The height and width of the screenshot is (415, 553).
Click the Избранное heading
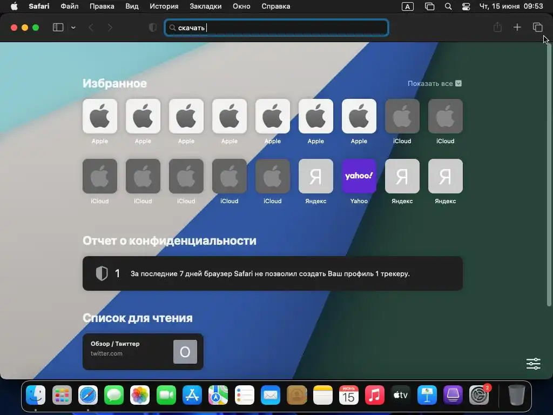coord(114,84)
